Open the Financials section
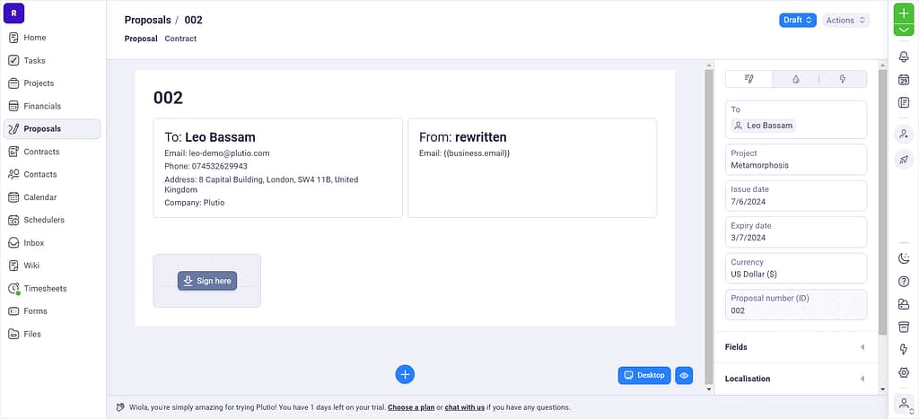Image resolution: width=919 pixels, height=419 pixels. 51,106
